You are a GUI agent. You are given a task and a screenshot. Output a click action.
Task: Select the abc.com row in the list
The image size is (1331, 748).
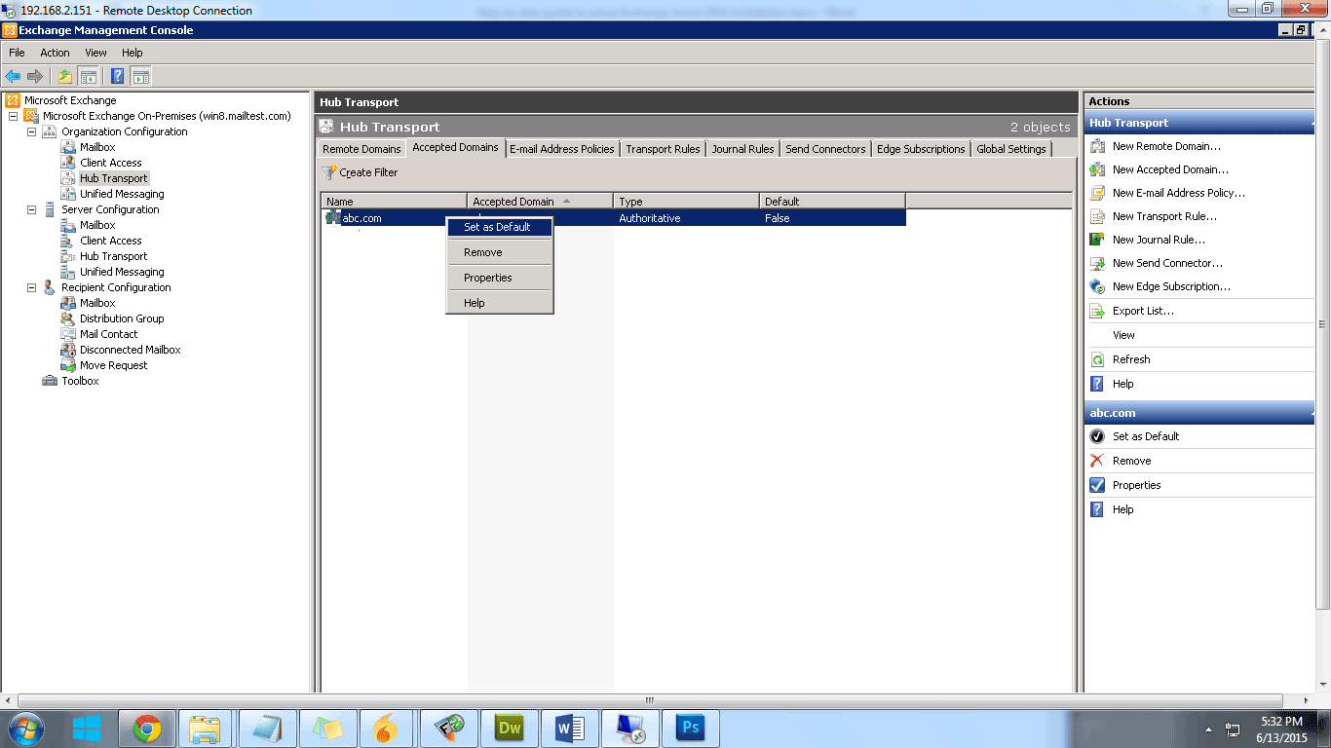[x=614, y=218]
